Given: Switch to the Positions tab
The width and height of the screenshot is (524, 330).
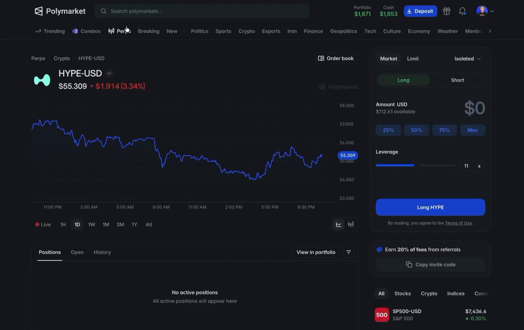Looking at the screenshot, I should 50,252.
